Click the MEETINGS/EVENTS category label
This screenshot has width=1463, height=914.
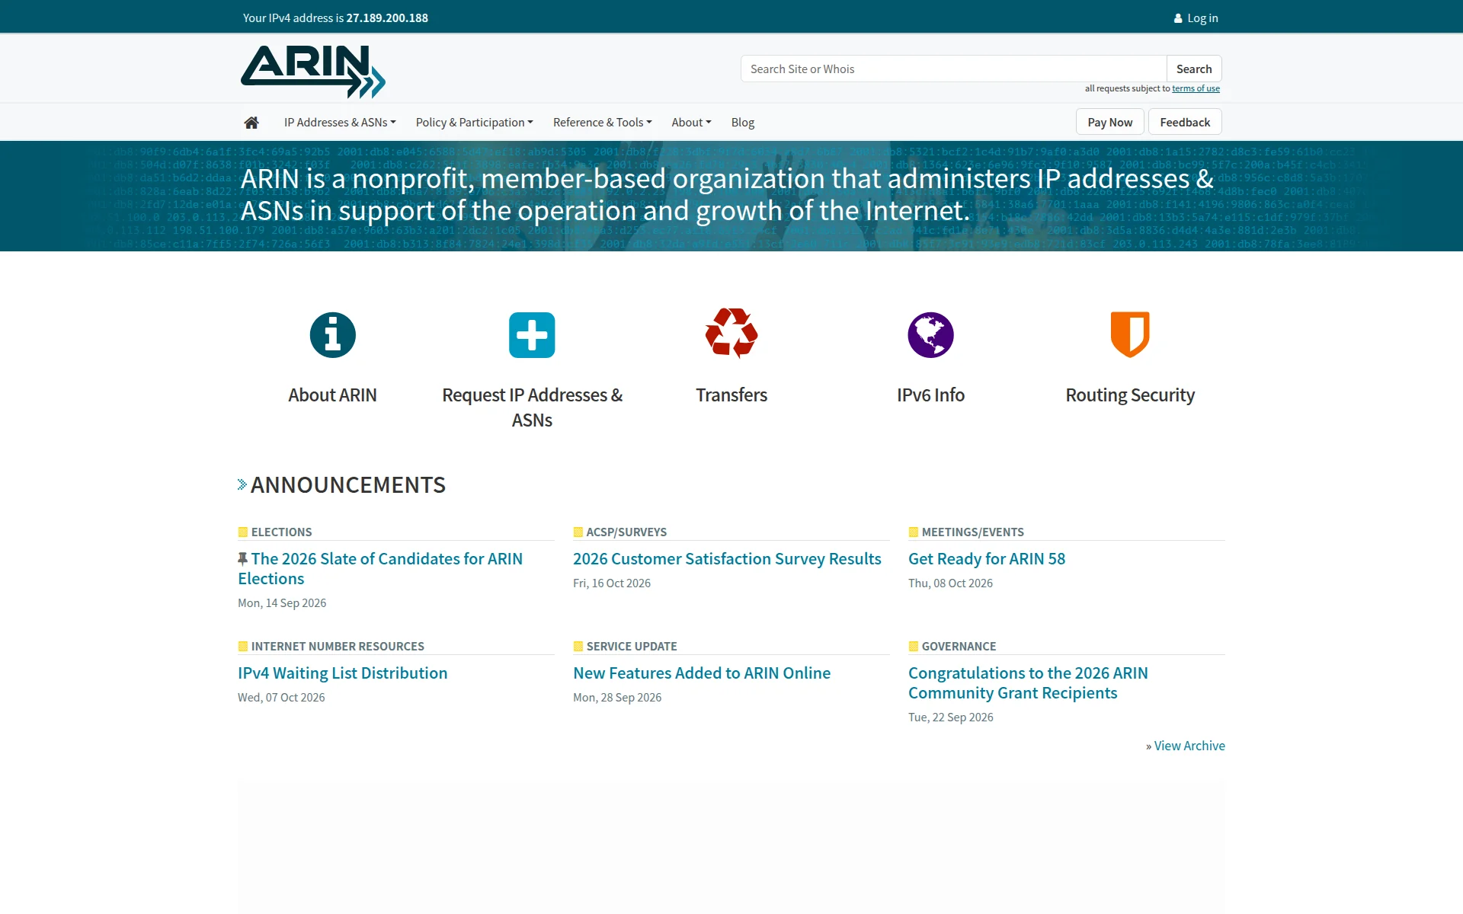972,532
